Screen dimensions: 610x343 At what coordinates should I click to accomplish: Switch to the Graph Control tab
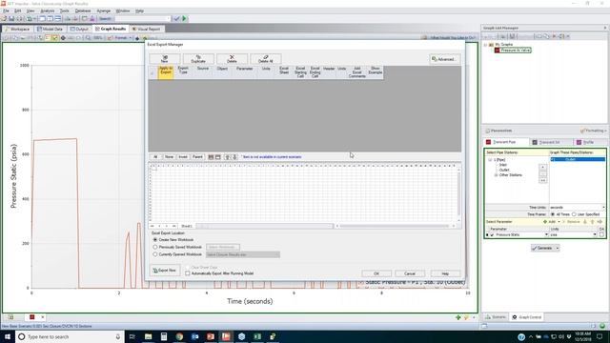point(526,317)
